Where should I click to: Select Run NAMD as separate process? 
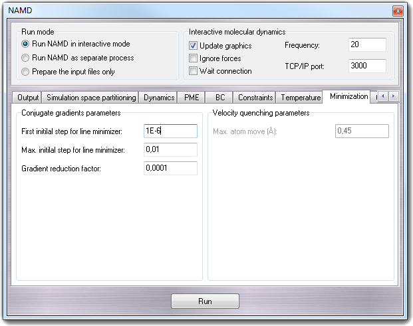tap(78, 58)
